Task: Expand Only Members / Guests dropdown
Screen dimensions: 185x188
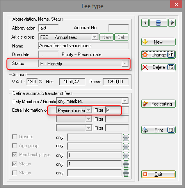Action: 125,101
